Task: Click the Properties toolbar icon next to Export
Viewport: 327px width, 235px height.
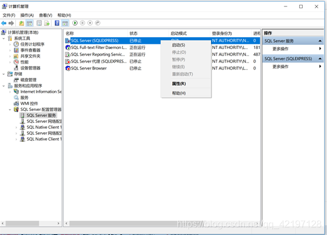Action: (x=39, y=23)
